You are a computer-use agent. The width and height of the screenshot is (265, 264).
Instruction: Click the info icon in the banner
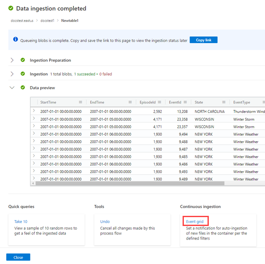click(16, 40)
